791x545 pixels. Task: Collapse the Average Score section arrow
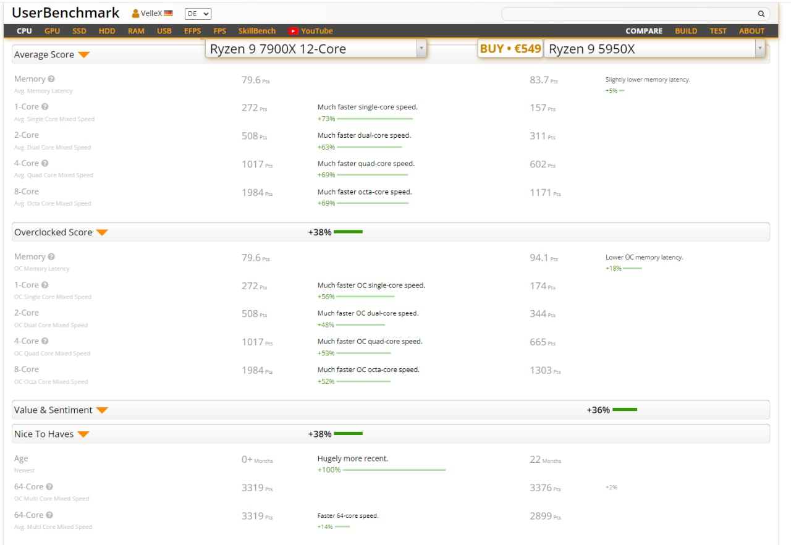(84, 55)
